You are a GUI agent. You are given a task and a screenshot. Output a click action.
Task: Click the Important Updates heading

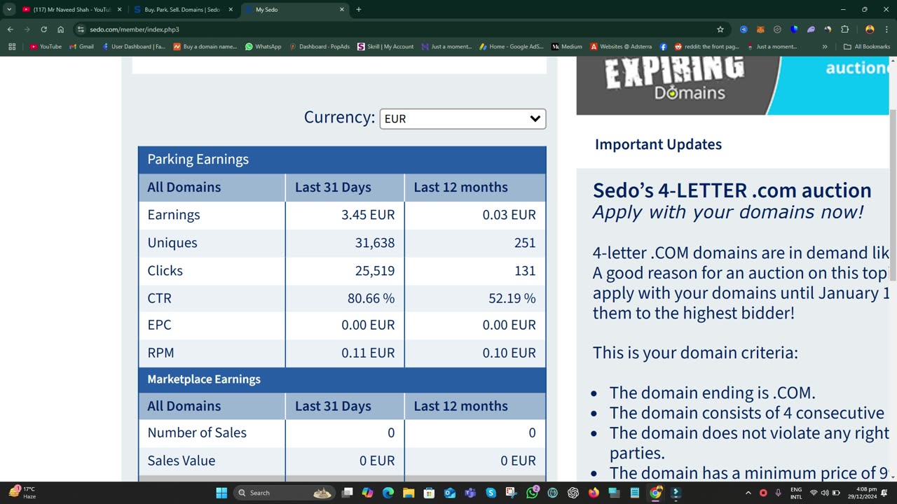tap(658, 144)
